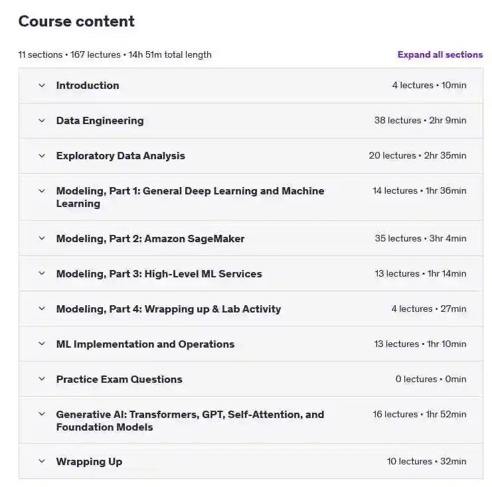Click chevron for ML Implementation and Operations
The width and height of the screenshot is (492, 487).
(42, 344)
